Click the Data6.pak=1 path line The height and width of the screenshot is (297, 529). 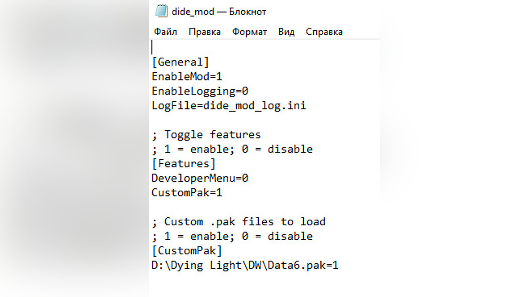[245, 265]
